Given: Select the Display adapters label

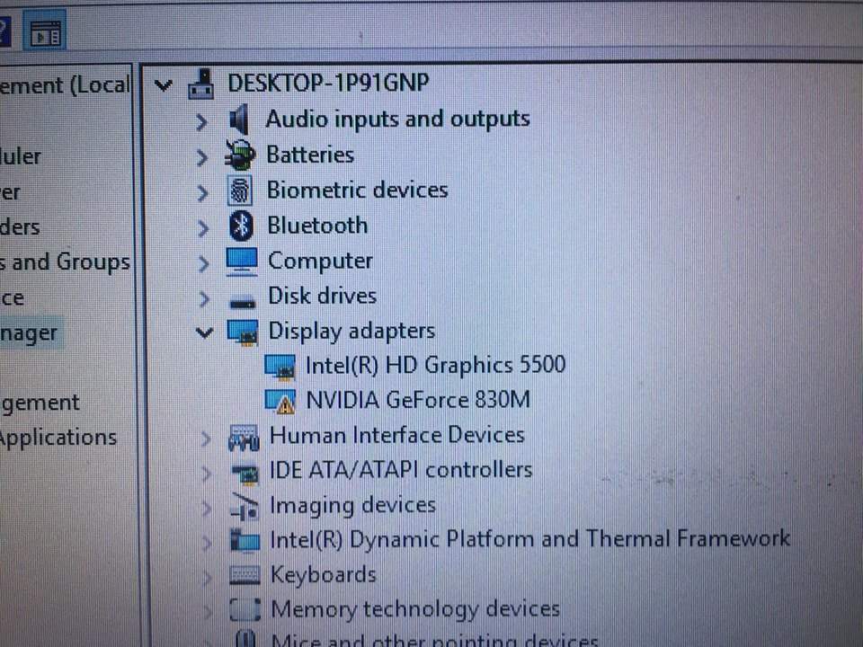Looking at the screenshot, I should pos(351,332).
